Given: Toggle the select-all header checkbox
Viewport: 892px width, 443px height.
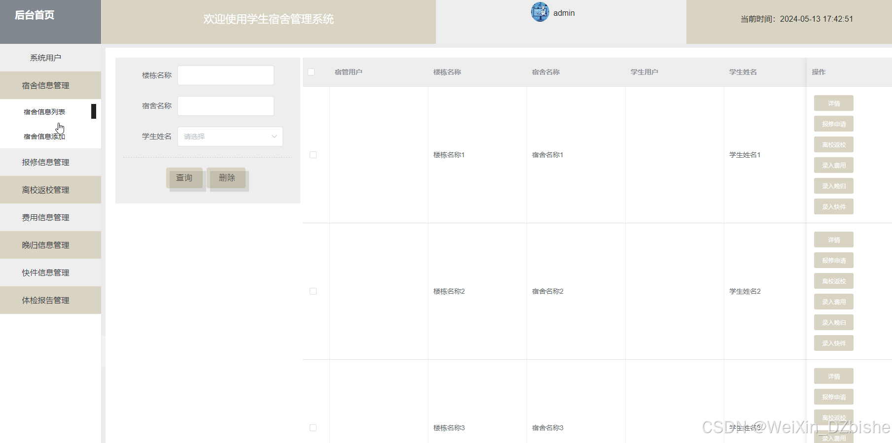Looking at the screenshot, I should point(311,72).
